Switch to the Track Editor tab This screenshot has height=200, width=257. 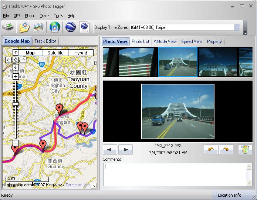[x=45, y=41]
